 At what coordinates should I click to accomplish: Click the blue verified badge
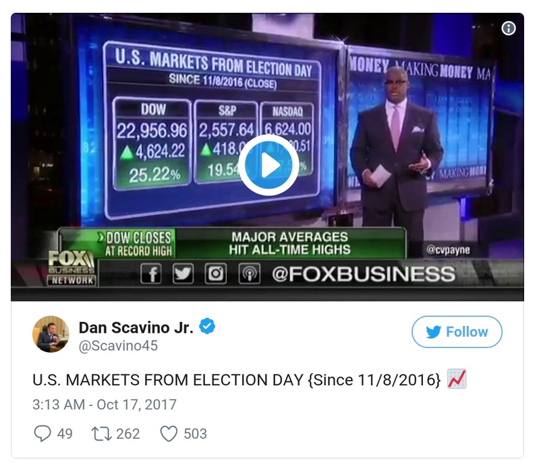point(208,327)
